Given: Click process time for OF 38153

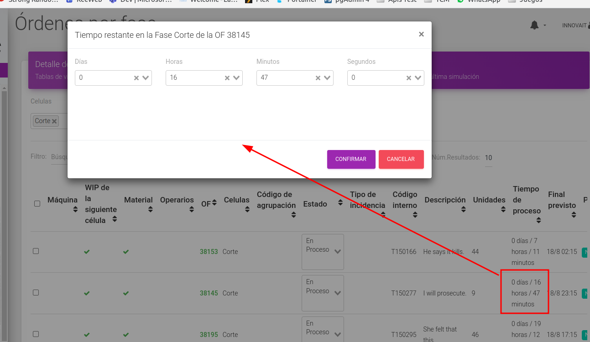Looking at the screenshot, I should pyautogui.click(x=526, y=252).
